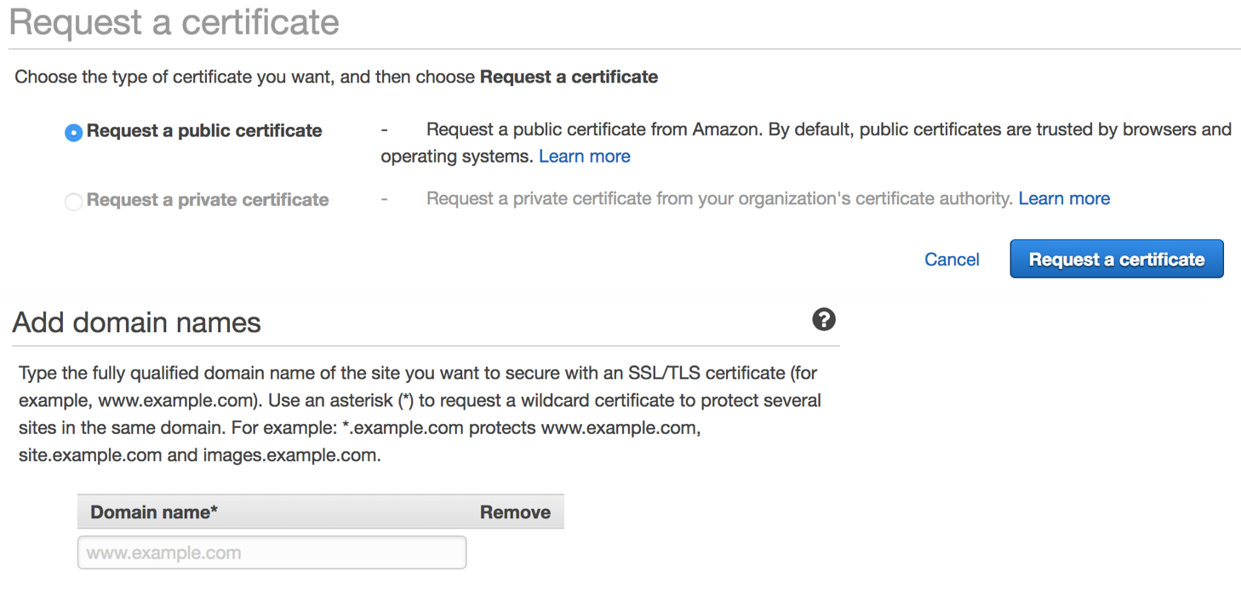
Task: Click the bold 'Request a certificate' instruction text
Action: coord(569,77)
